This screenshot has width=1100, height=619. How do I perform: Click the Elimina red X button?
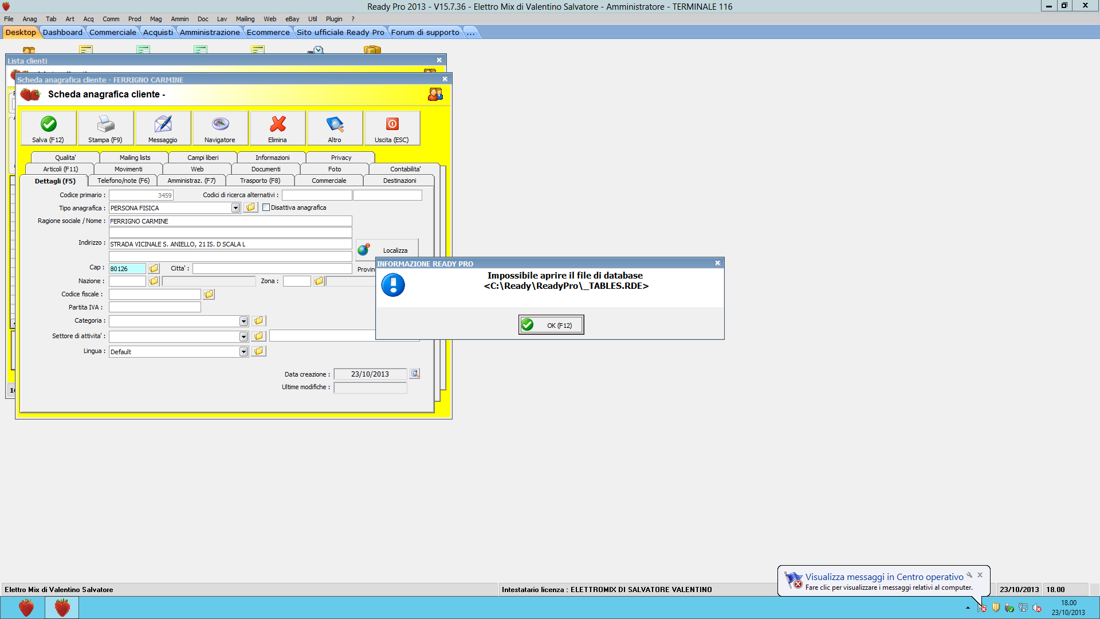pyautogui.click(x=277, y=128)
